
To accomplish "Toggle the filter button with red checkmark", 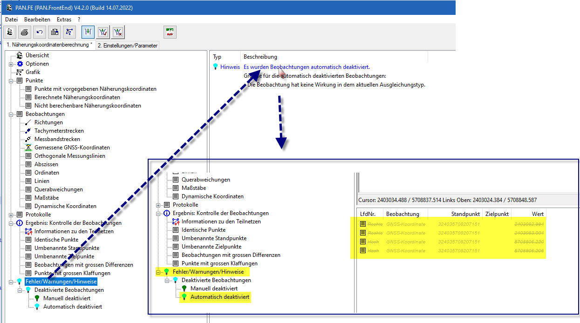I will (103, 32).
